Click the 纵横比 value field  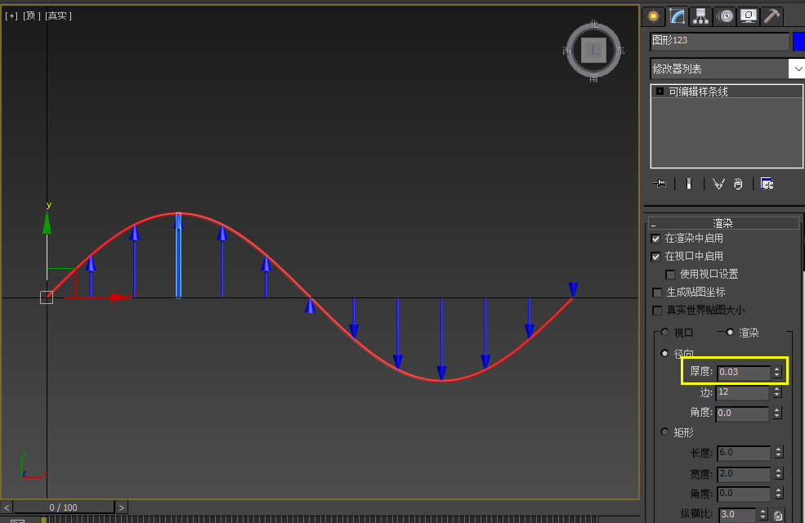tap(738, 514)
